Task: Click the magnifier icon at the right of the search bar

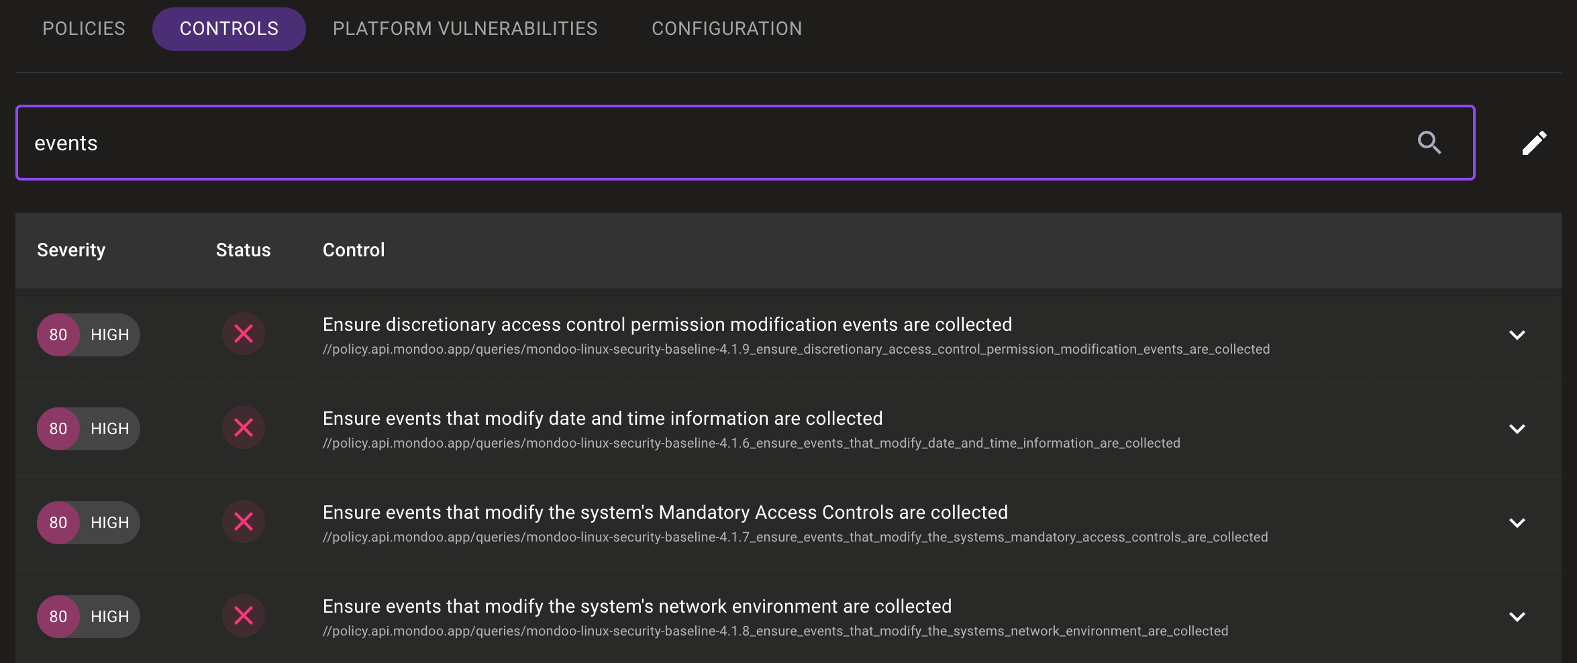Action: coord(1430,142)
